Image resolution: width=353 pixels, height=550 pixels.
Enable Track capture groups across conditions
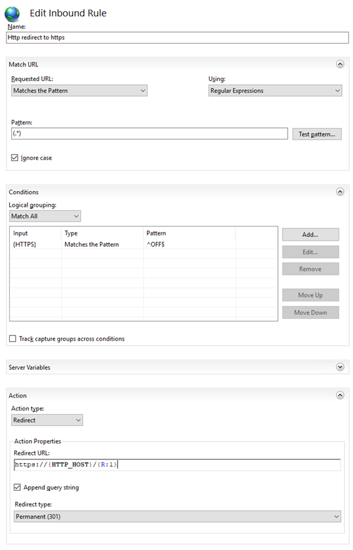(12, 339)
